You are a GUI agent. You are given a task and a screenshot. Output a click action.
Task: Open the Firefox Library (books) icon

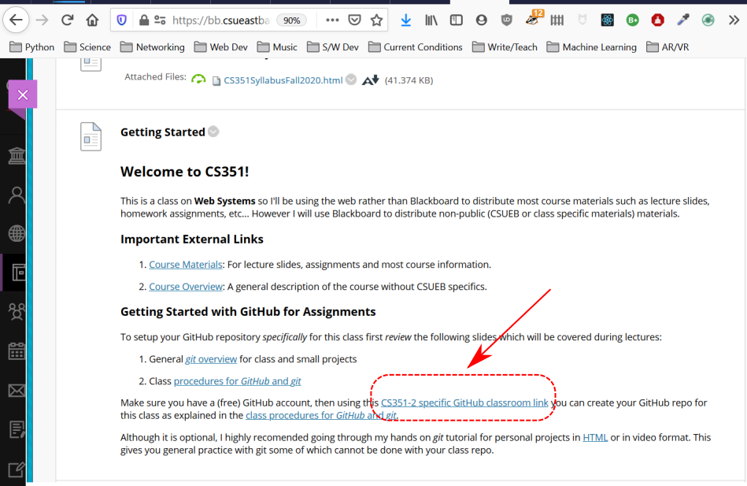click(x=431, y=20)
